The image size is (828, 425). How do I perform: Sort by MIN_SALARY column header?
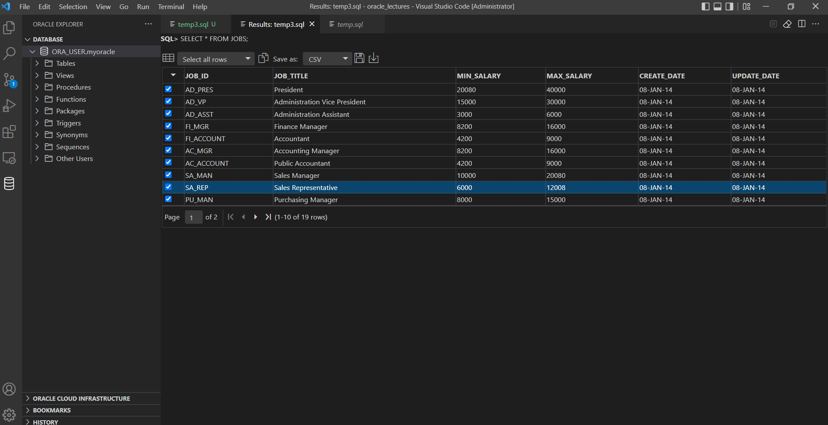(500, 76)
